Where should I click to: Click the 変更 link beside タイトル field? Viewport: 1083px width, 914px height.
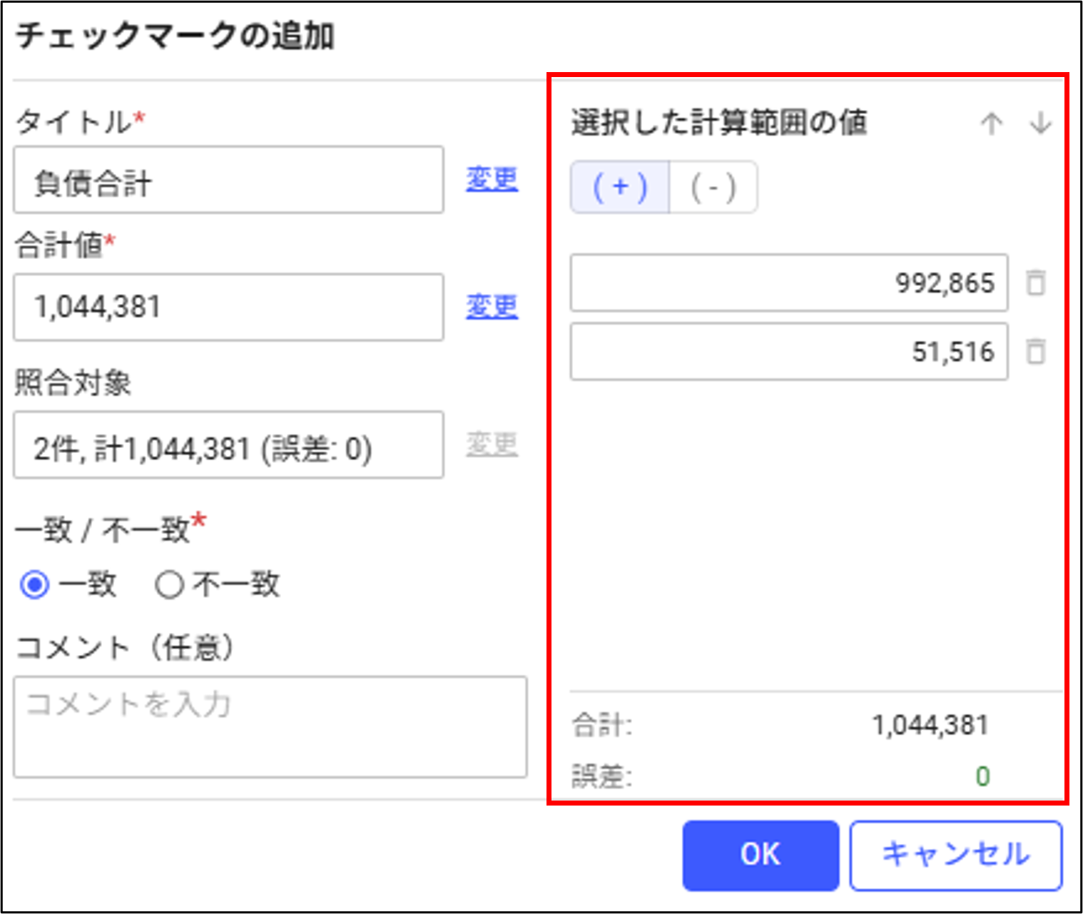coord(492,178)
